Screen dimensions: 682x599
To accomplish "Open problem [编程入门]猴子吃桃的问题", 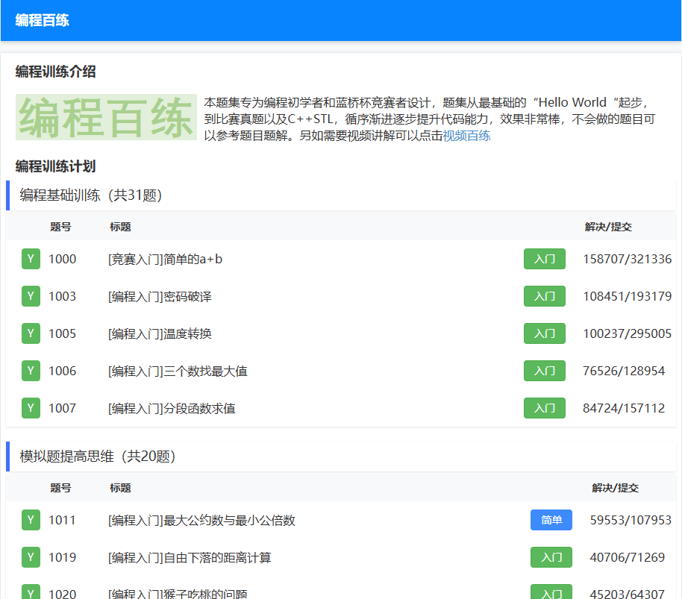I will pos(178,593).
